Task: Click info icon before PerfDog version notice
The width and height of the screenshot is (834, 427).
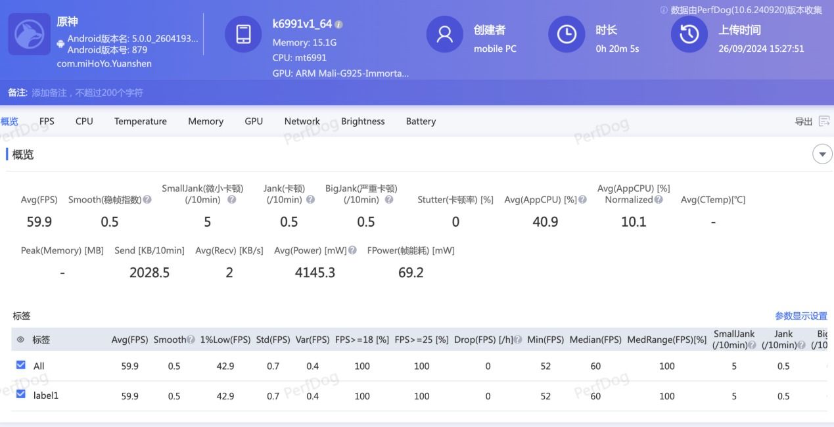Action: pyautogui.click(x=664, y=10)
